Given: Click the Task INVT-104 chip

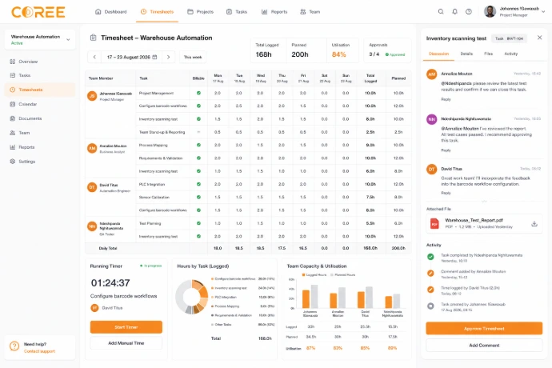Looking at the screenshot, I should (x=509, y=38).
